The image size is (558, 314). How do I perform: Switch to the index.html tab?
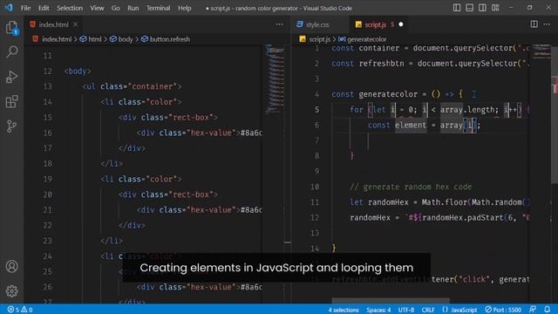53,24
